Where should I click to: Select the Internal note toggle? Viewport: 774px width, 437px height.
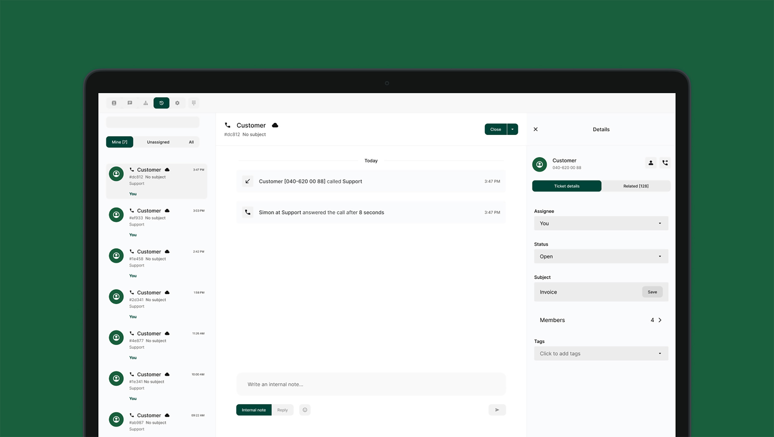coord(254,410)
